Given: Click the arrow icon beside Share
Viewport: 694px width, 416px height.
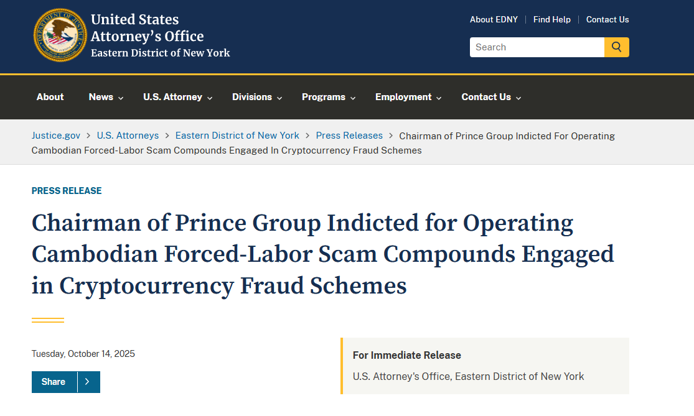Looking at the screenshot, I should tap(88, 382).
